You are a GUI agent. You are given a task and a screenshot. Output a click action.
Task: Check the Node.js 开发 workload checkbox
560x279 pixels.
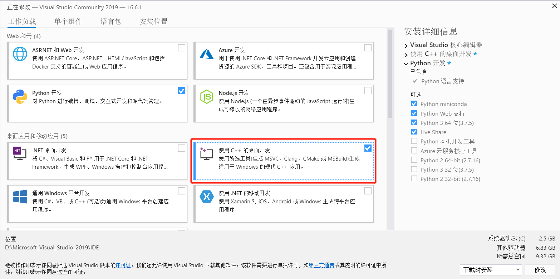pyautogui.click(x=368, y=91)
